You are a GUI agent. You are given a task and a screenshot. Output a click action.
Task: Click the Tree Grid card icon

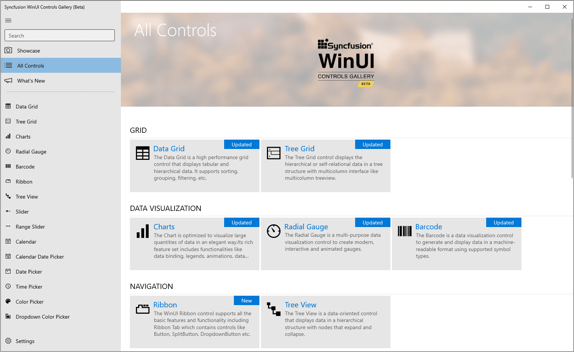click(274, 153)
